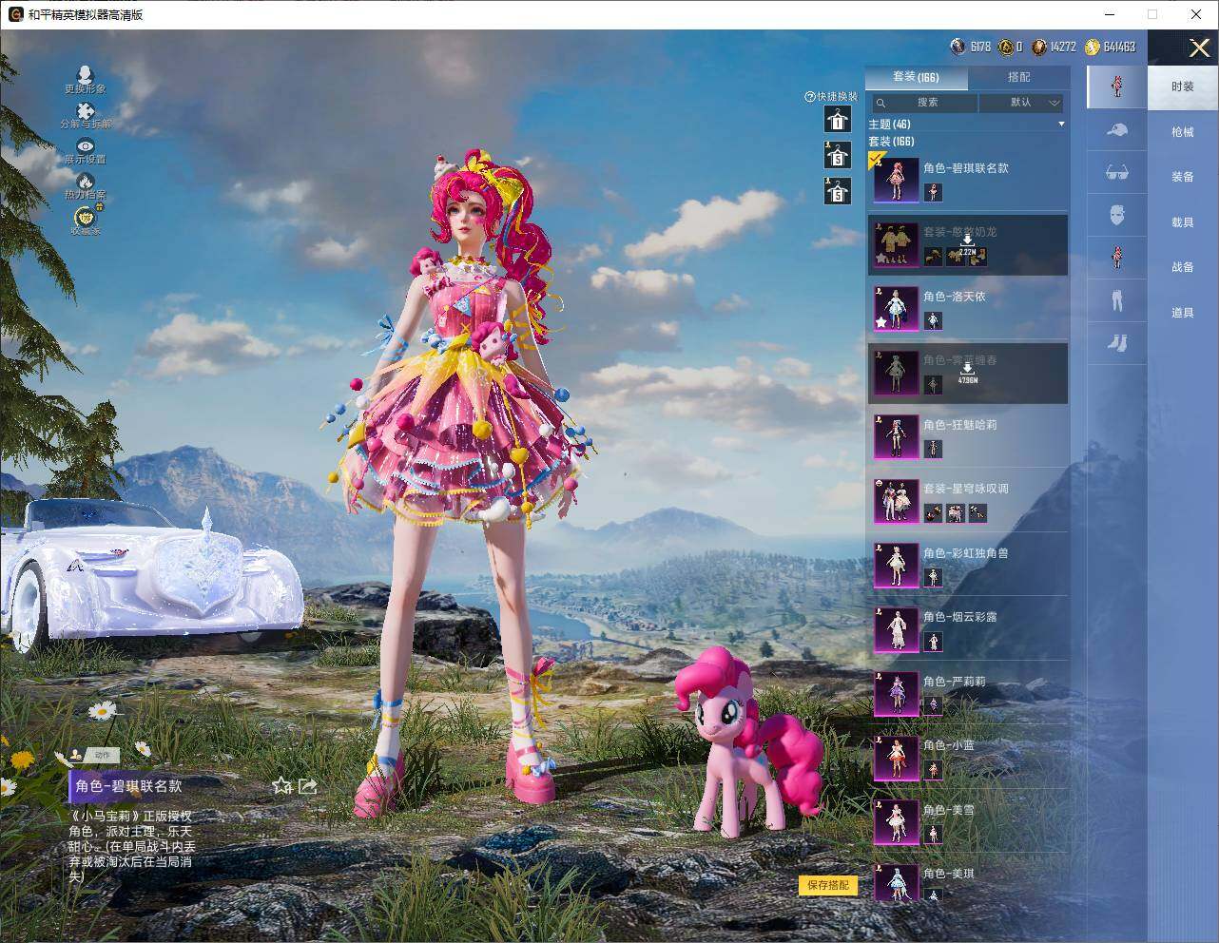1219x943 pixels.
Task: Select the pants category icon
Action: (1117, 300)
